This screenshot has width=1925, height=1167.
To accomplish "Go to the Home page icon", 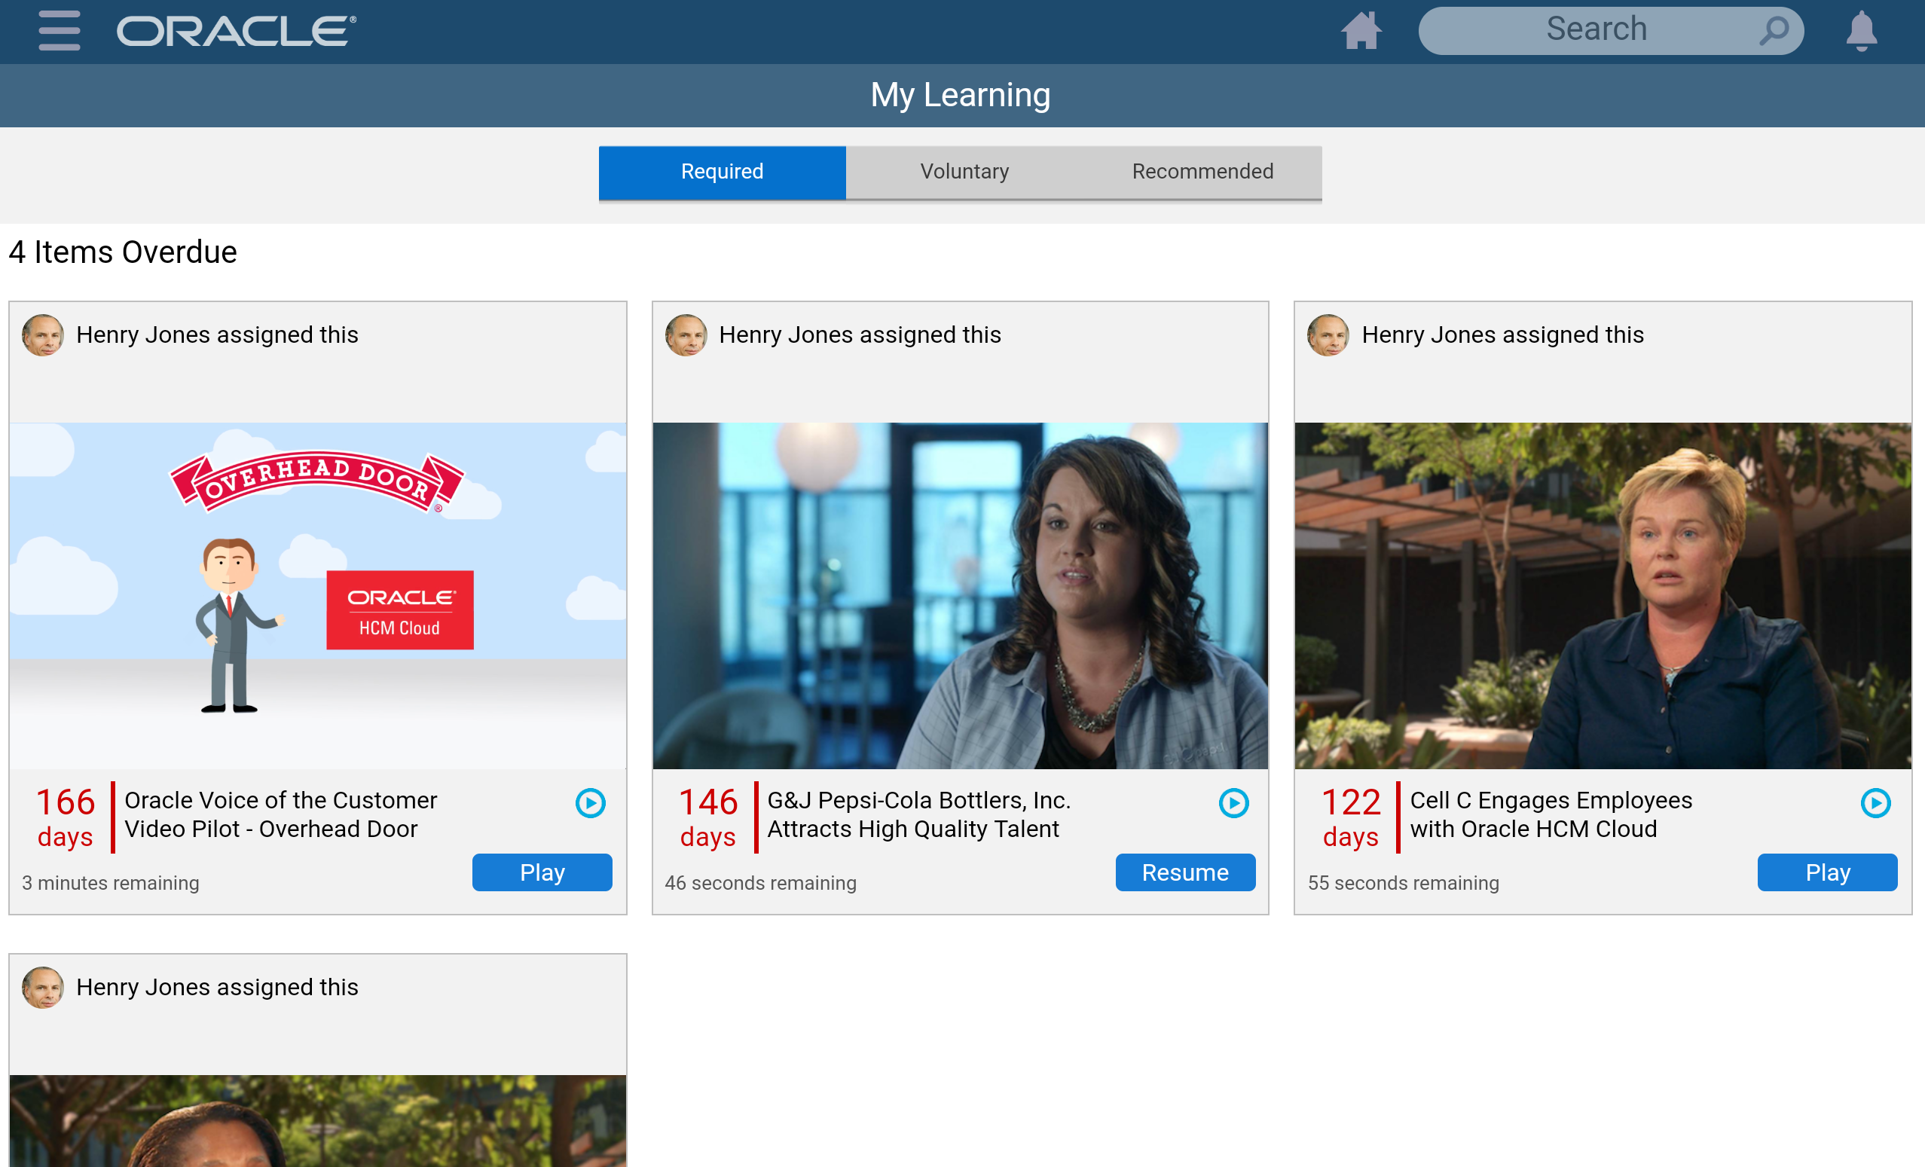I will coord(1361,30).
